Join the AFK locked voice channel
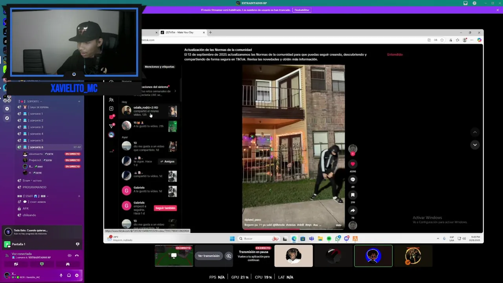 49,209
